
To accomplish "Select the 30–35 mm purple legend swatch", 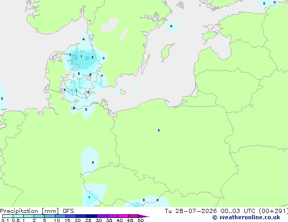I will pos(102,216).
